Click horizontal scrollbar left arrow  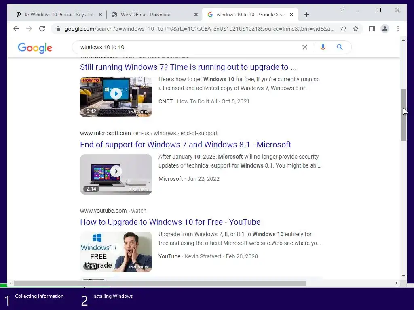point(11,283)
